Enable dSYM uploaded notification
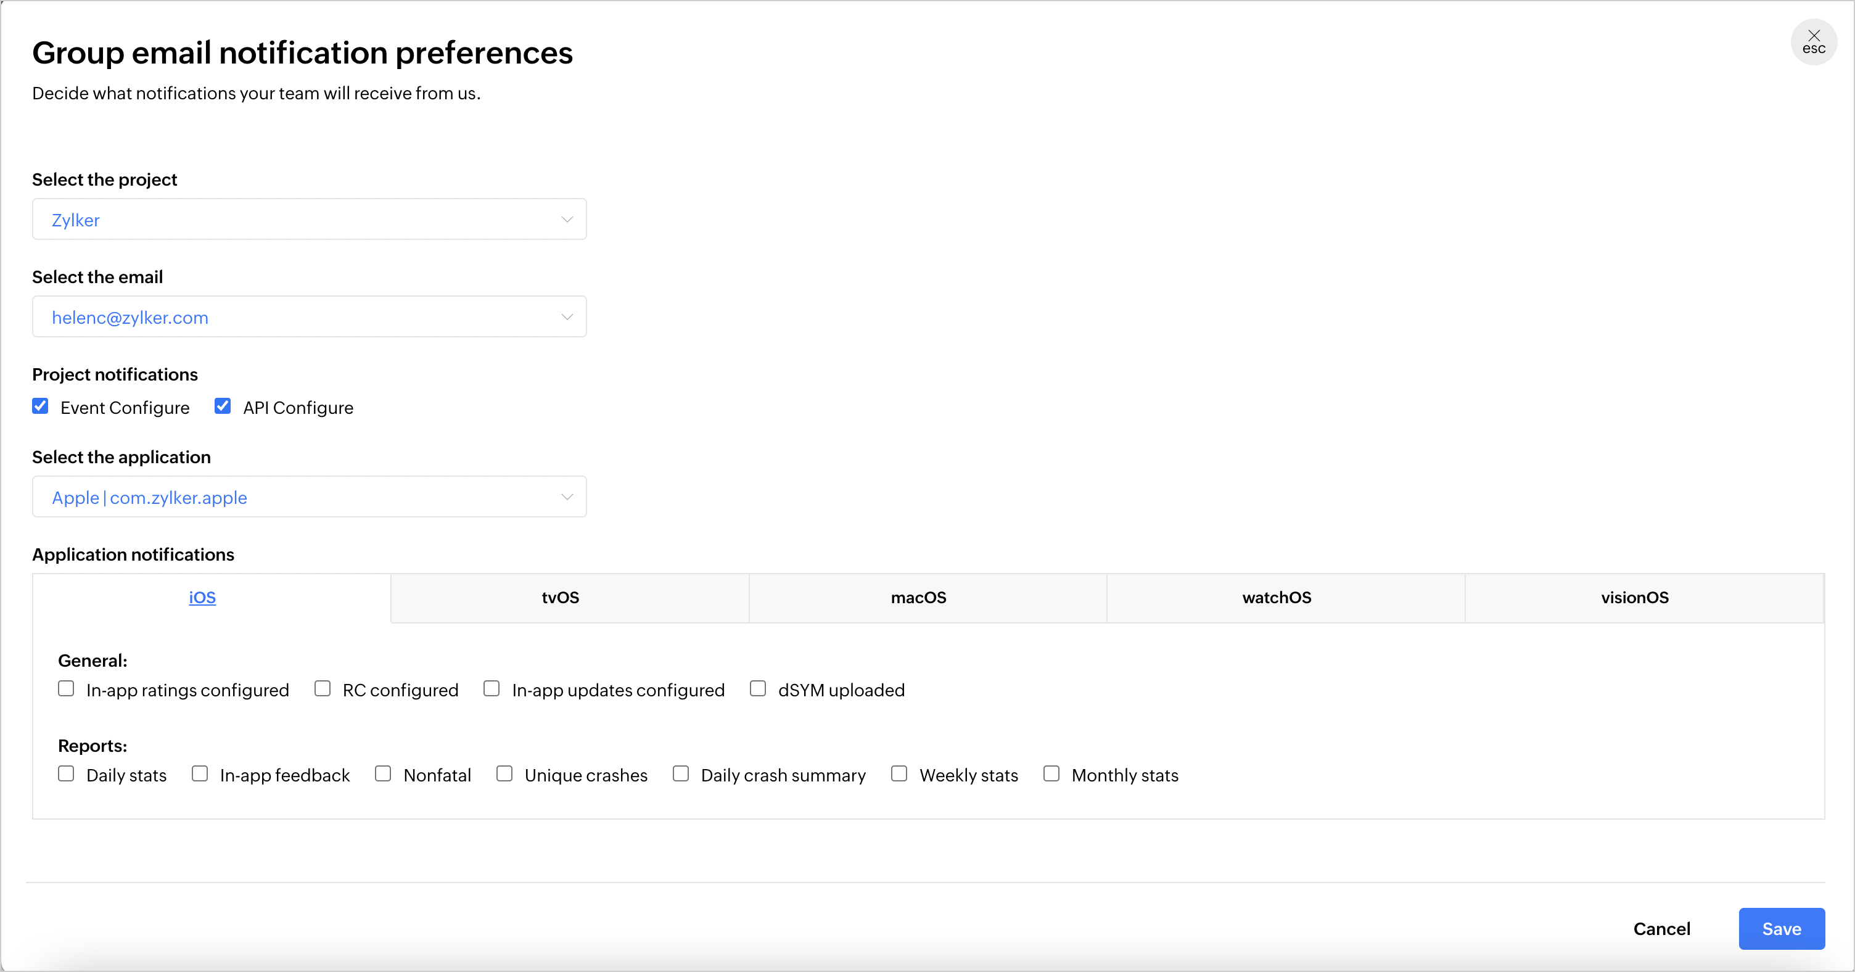 point(757,688)
